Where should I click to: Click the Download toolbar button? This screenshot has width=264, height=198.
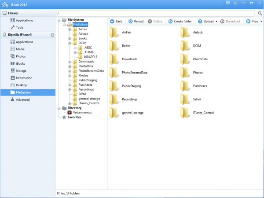(x=230, y=22)
